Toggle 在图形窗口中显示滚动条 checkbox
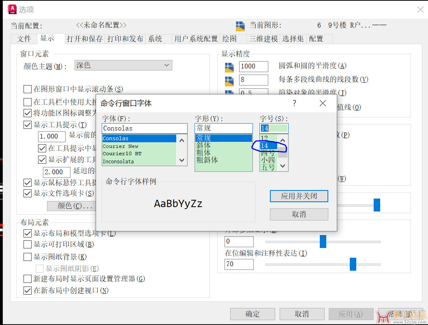 pos(27,89)
